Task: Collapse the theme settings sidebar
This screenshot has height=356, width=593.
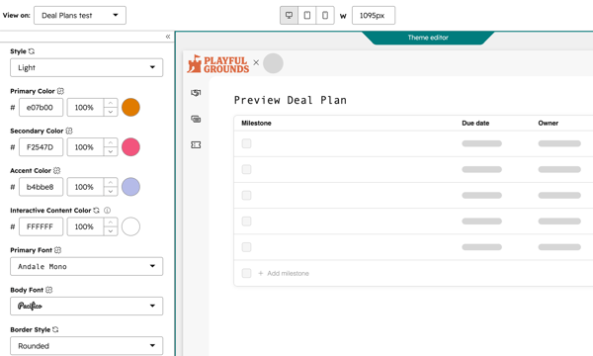Action: tap(168, 37)
